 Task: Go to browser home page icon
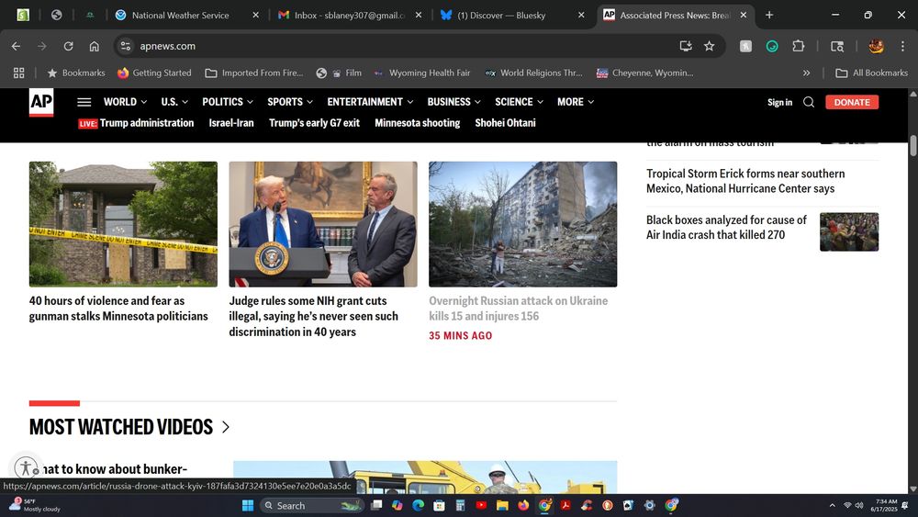coord(95,46)
